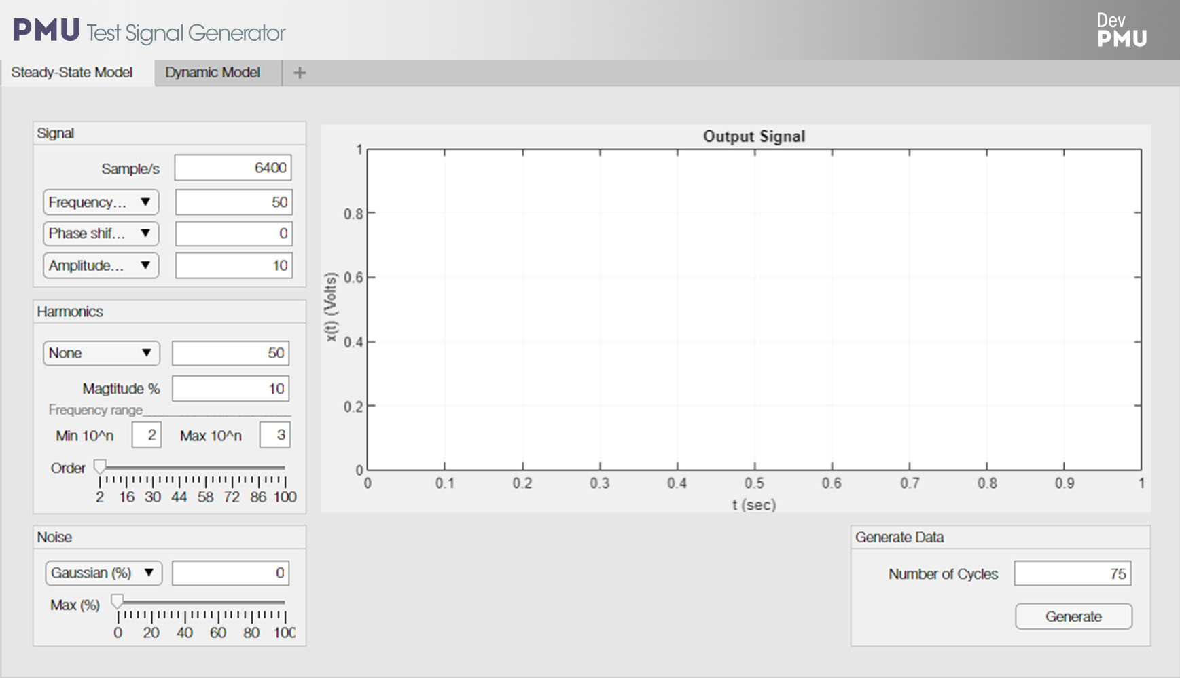The height and width of the screenshot is (678, 1180).
Task: Click the Number of Cycles input
Action: (x=1072, y=573)
